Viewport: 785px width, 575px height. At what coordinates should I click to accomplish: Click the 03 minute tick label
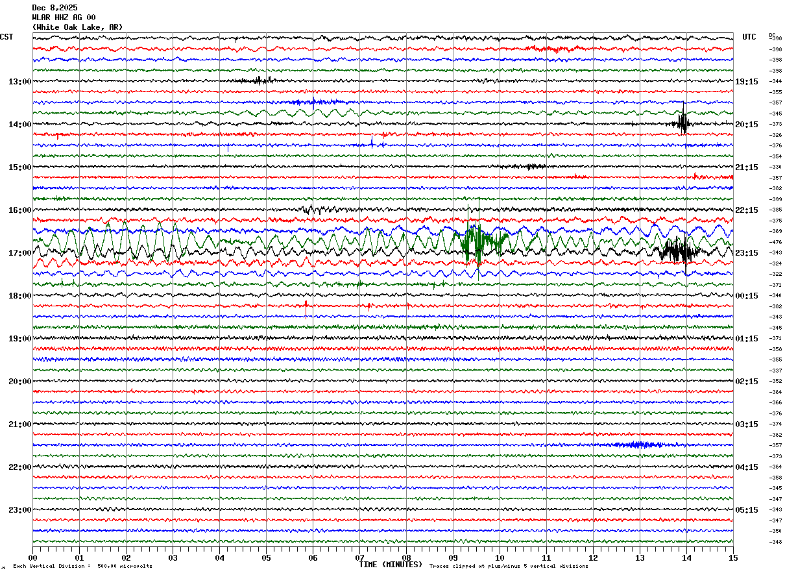pyautogui.click(x=173, y=558)
